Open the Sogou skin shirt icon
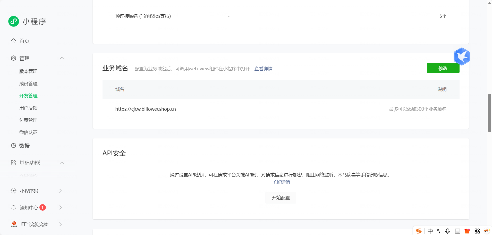492x235 pixels. (x=467, y=231)
